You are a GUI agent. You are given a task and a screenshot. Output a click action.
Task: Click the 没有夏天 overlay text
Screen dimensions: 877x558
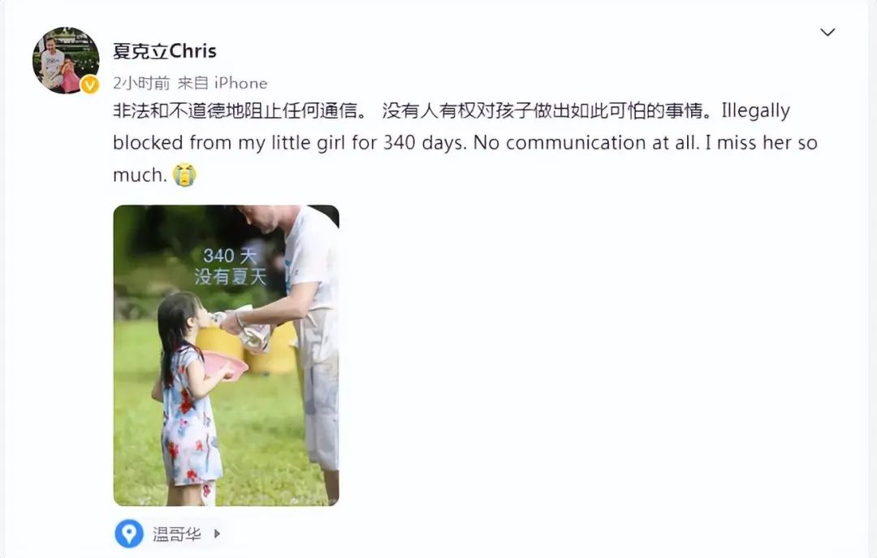tap(231, 276)
